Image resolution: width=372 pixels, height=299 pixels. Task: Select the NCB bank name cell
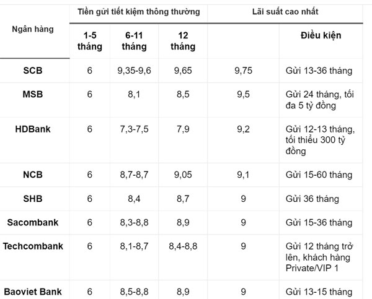point(33,175)
